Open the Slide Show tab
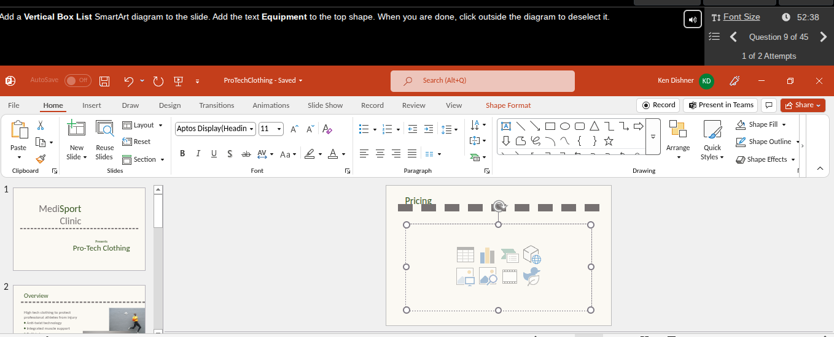 click(325, 105)
